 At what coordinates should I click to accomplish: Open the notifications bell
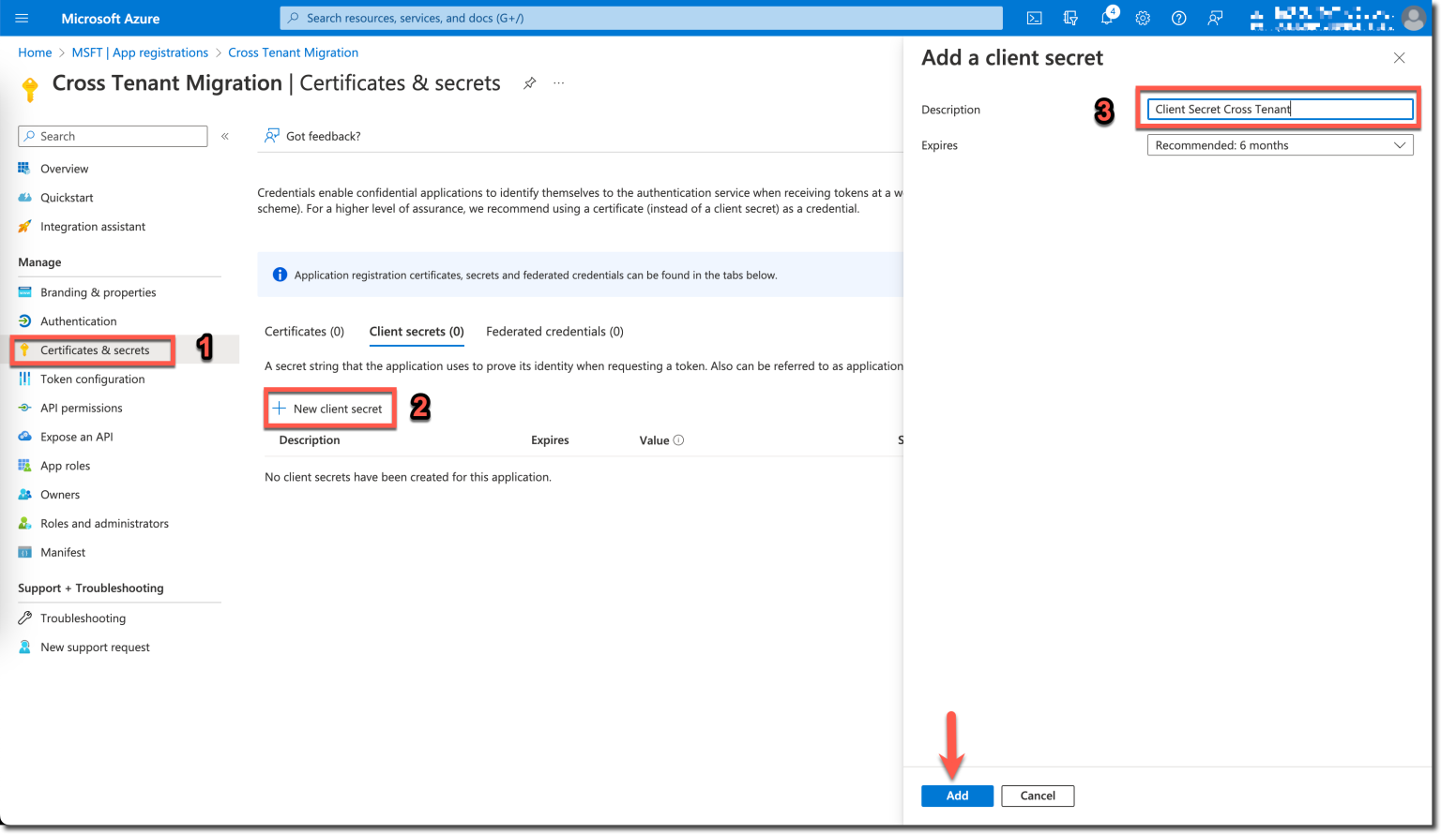click(1107, 18)
